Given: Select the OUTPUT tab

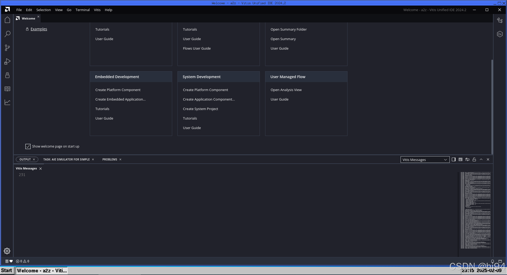Looking at the screenshot, I should 25,159.
